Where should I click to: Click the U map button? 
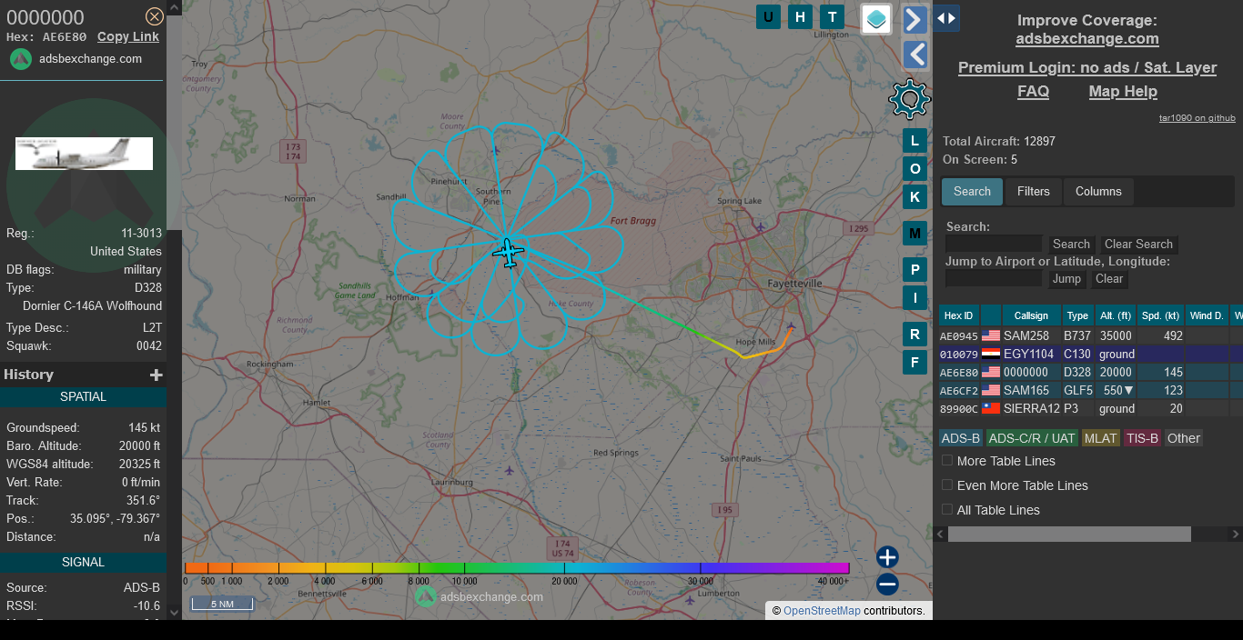768,16
